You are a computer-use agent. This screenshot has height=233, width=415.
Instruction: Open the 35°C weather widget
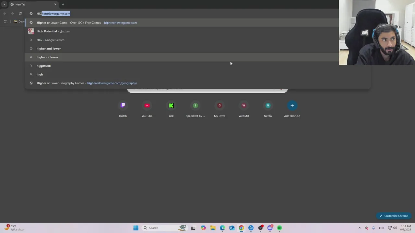point(14,228)
